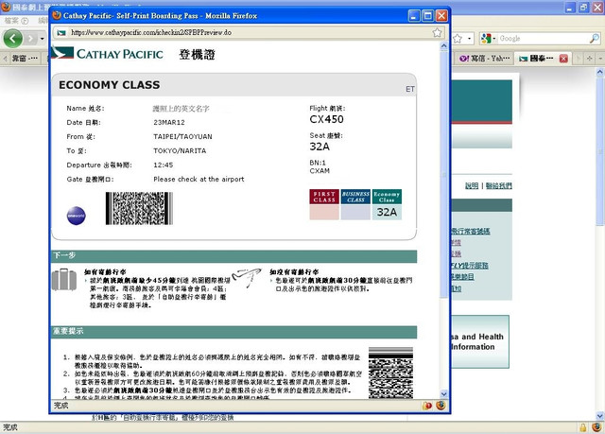Click Firefox logo in popup title bar
605x434 pixels.
click(x=57, y=15)
